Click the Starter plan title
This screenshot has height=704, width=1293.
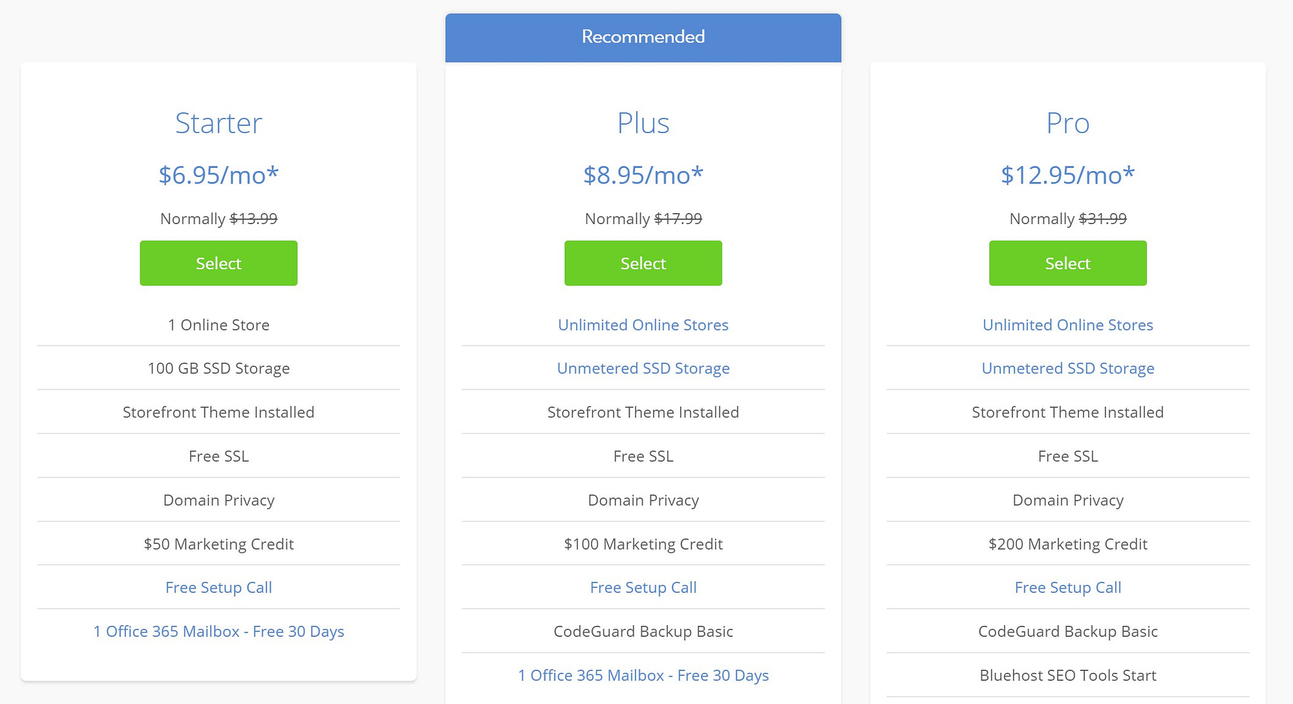[x=219, y=123]
